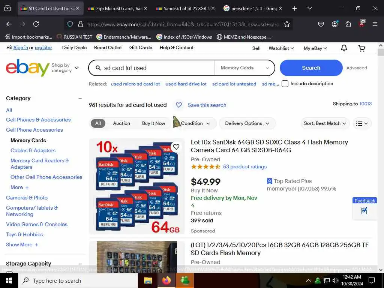This screenshot has width=384, height=288.
Task: Expand the My eBay dropdown
Action: (x=315, y=48)
